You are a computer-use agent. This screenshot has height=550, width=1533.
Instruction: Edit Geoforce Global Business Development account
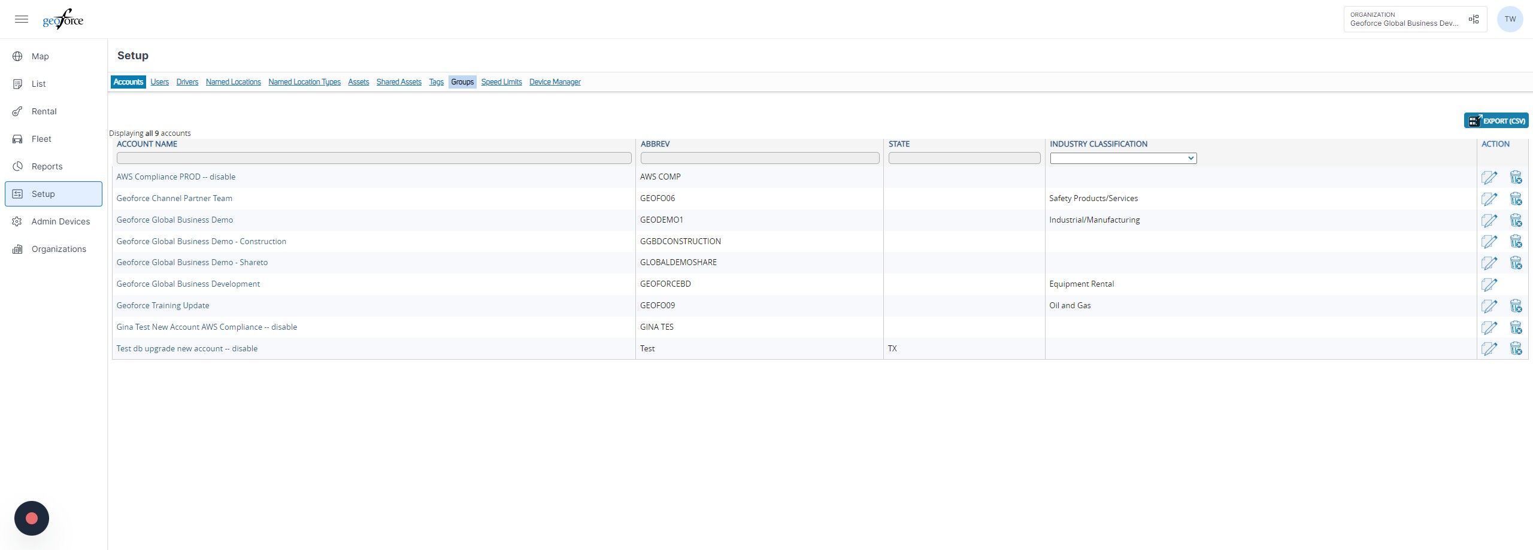coord(1489,284)
